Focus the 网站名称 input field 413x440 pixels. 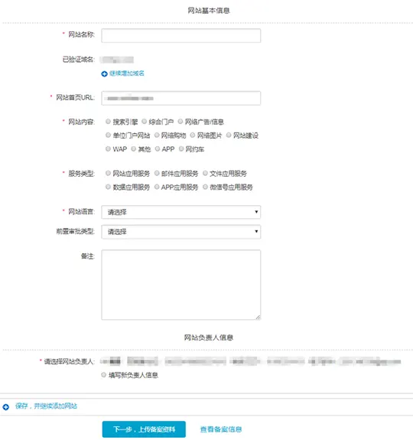point(180,36)
